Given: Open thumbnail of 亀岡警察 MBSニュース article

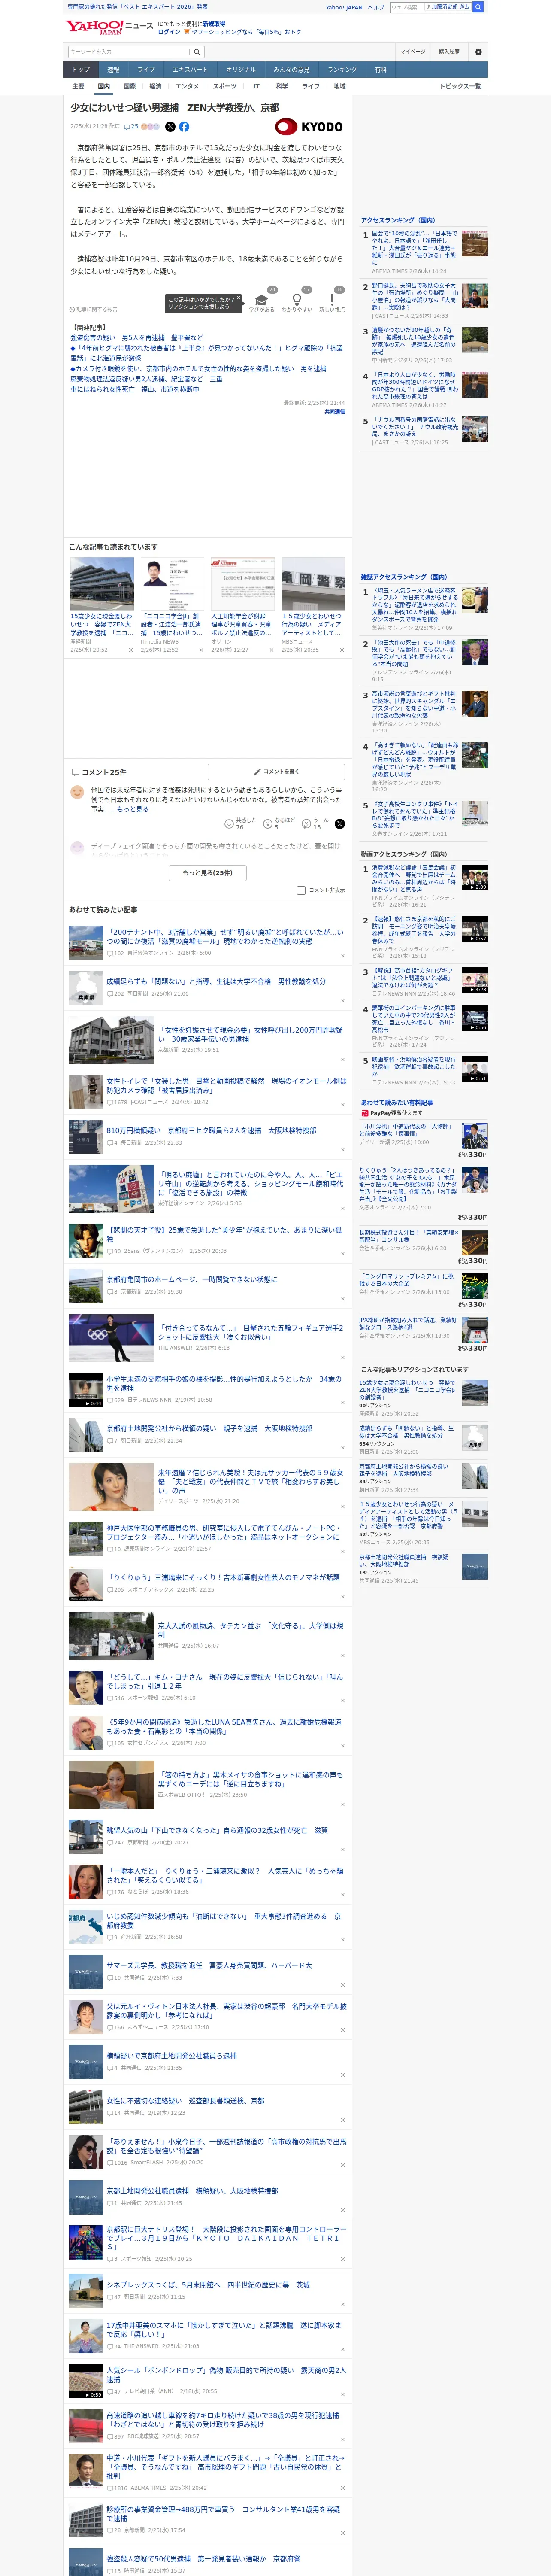Looking at the screenshot, I should point(313,584).
